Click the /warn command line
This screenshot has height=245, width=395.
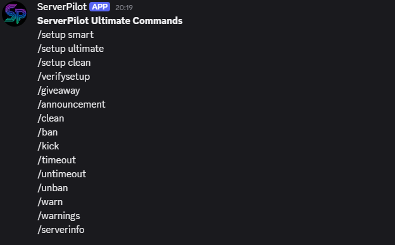50,202
